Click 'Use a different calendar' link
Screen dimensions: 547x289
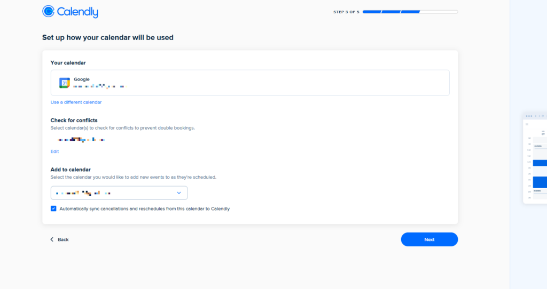[76, 102]
